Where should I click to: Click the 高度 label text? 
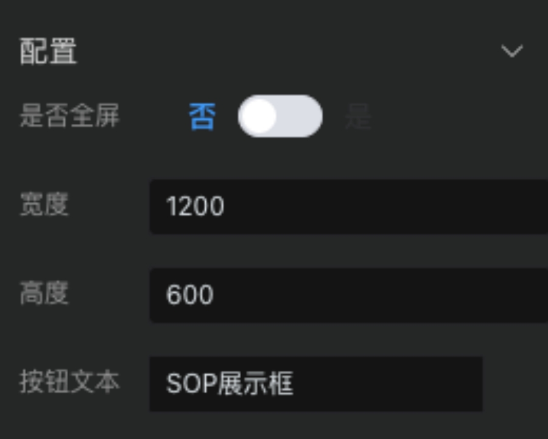tap(44, 294)
